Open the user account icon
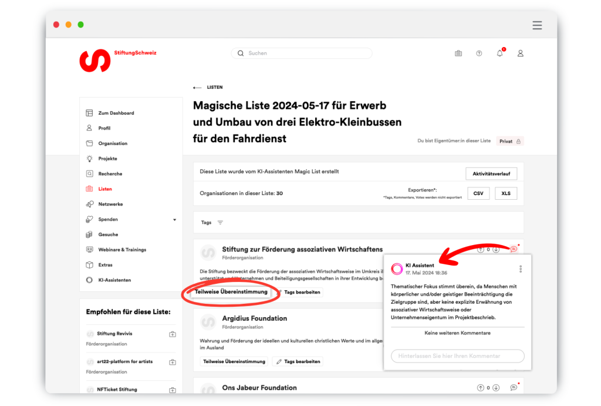 pyautogui.click(x=520, y=53)
